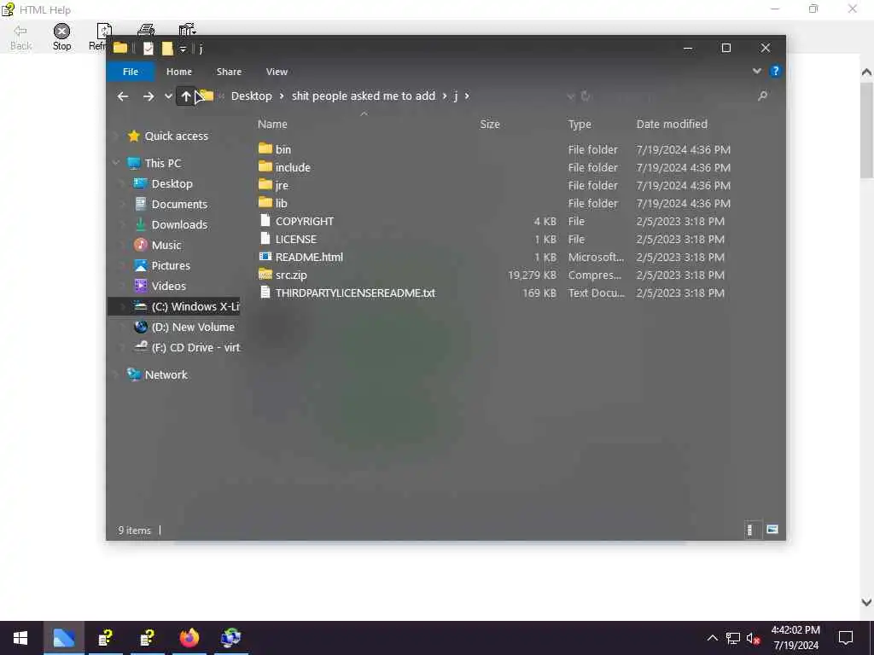Image resolution: width=874 pixels, height=655 pixels.
Task: Select the (D:) New Volume drive
Action: [x=193, y=327]
